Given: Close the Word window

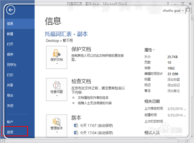Looking at the screenshot, I should 190,4.
